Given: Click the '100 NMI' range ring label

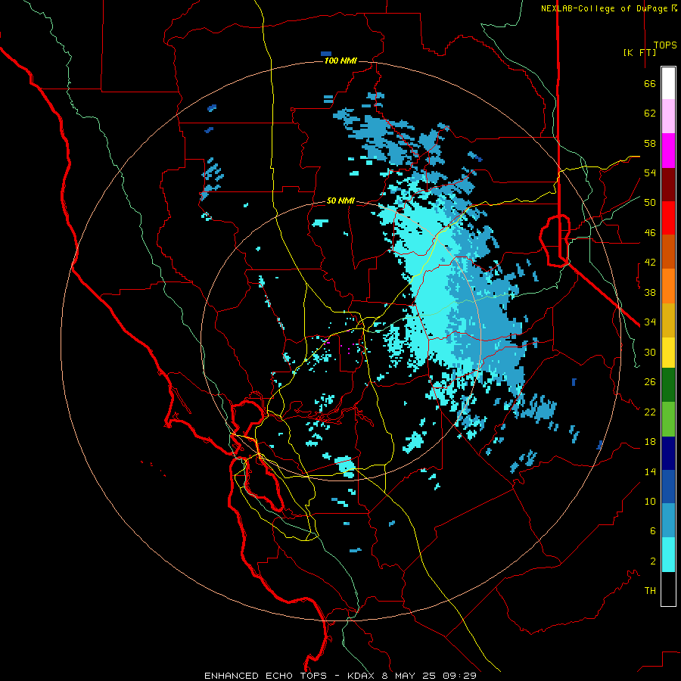Looking at the screenshot, I should coord(340,61).
